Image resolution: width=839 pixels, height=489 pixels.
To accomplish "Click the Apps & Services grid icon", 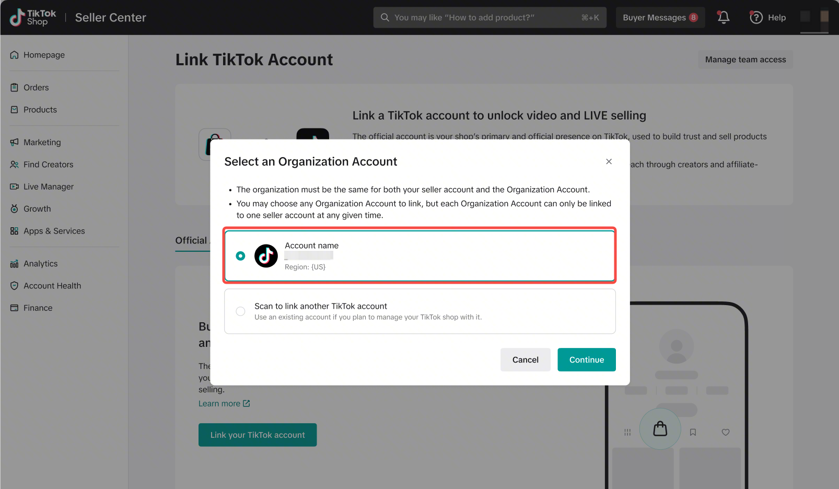I will coord(14,231).
